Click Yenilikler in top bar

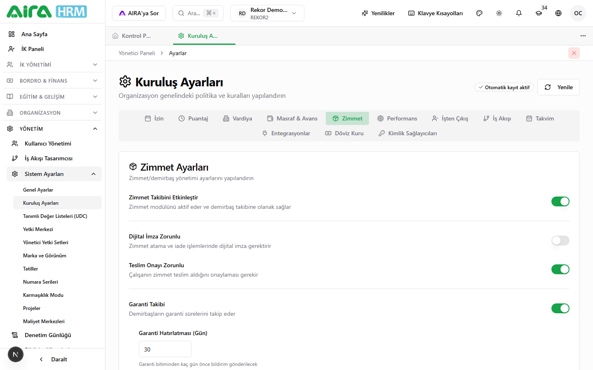tap(378, 13)
